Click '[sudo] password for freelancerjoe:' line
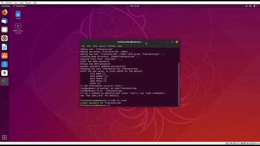 [101, 103]
